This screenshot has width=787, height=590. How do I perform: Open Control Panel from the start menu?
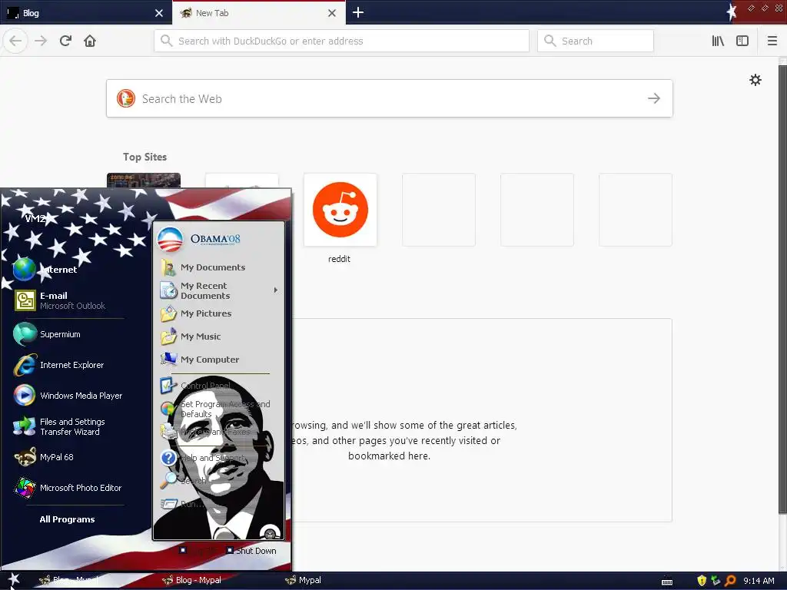click(x=195, y=386)
